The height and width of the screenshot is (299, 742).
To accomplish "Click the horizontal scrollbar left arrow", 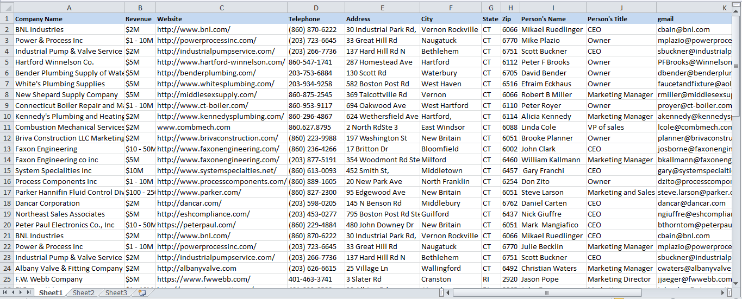I will [x=448, y=292].
